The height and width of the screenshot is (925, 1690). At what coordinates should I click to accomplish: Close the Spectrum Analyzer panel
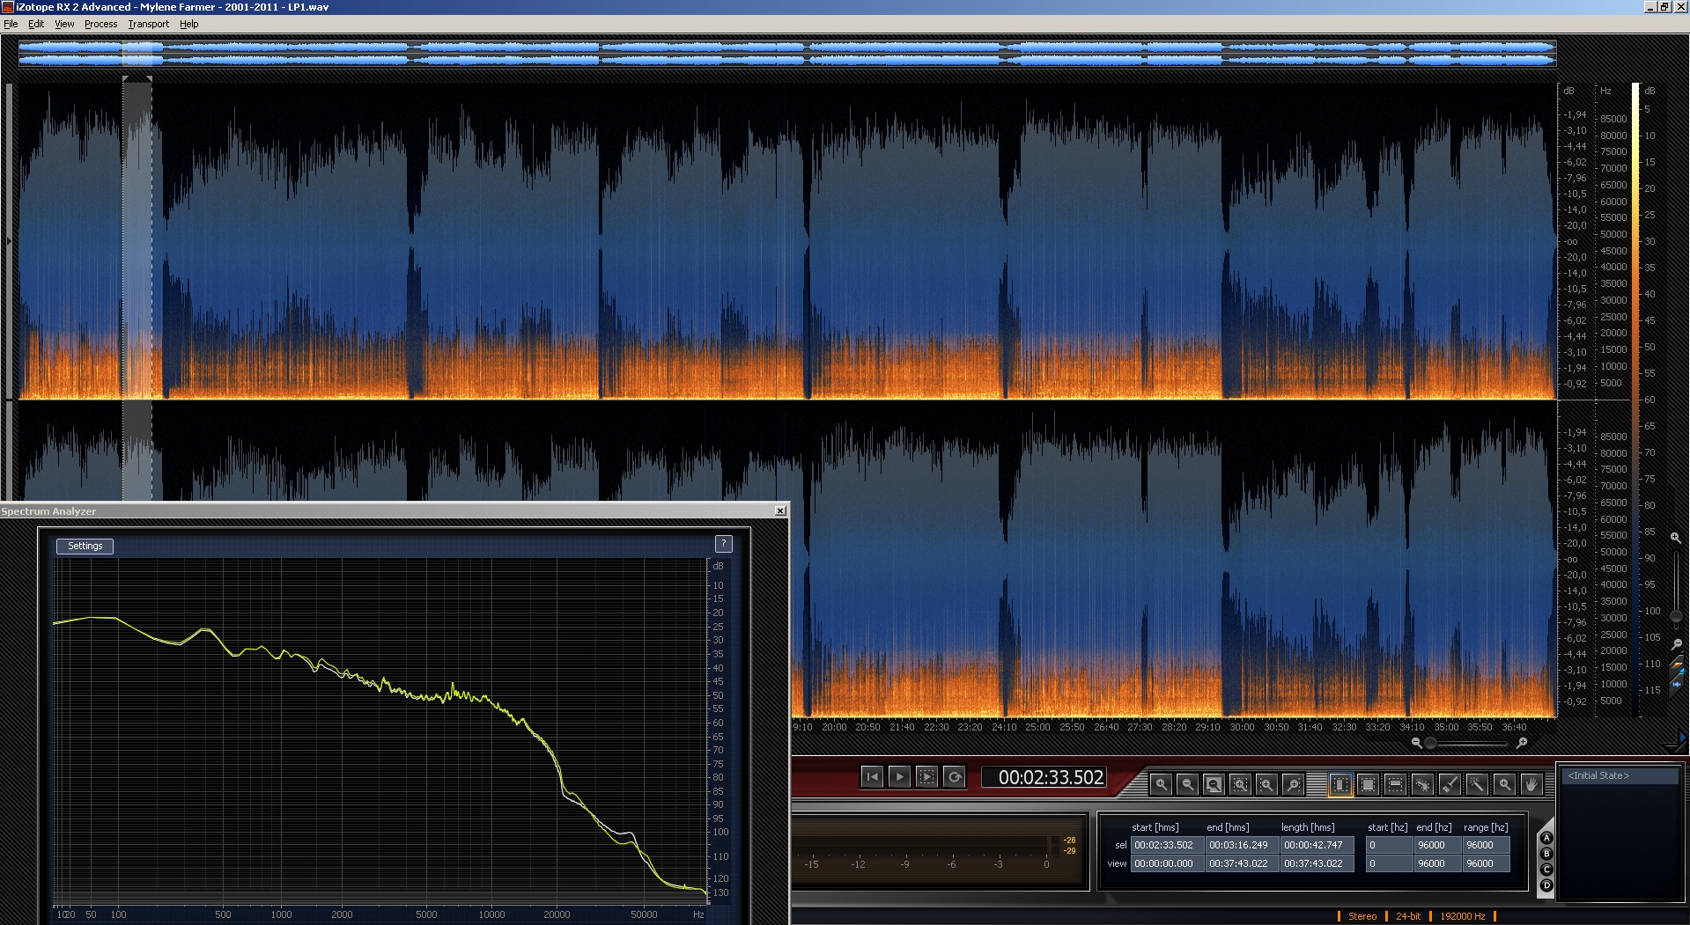point(780,510)
